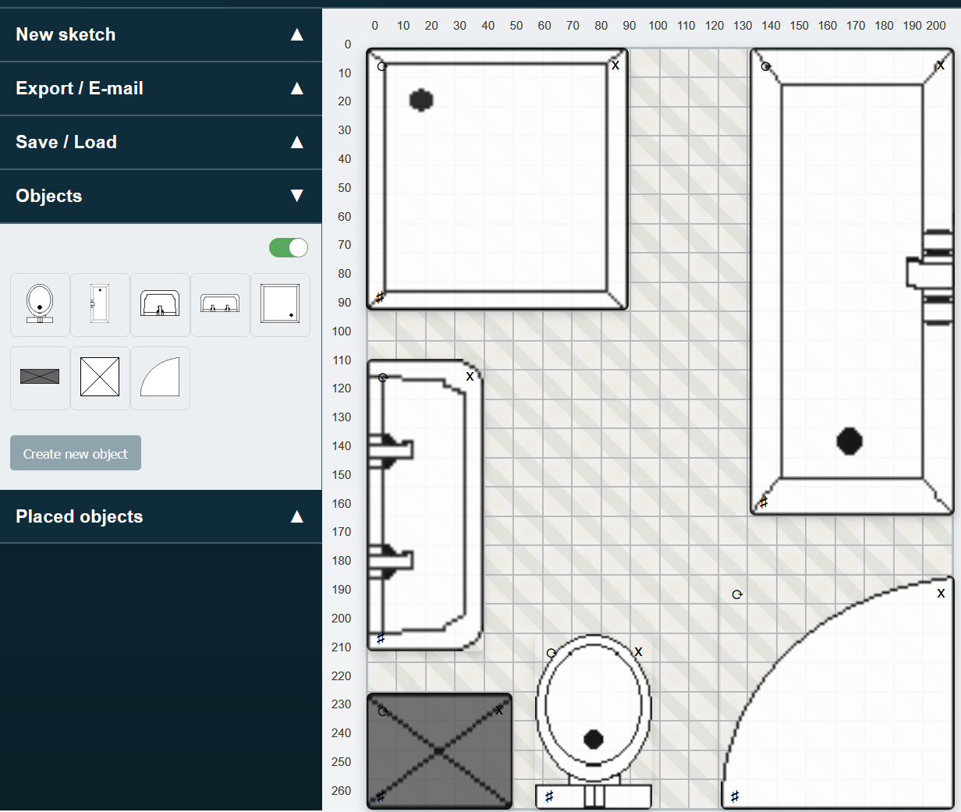Image resolution: width=961 pixels, height=812 pixels.
Task: Remove the grey crossed box with X
Action: (x=498, y=711)
